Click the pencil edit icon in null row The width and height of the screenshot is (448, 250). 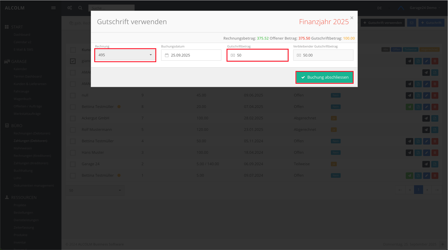click(x=426, y=95)
